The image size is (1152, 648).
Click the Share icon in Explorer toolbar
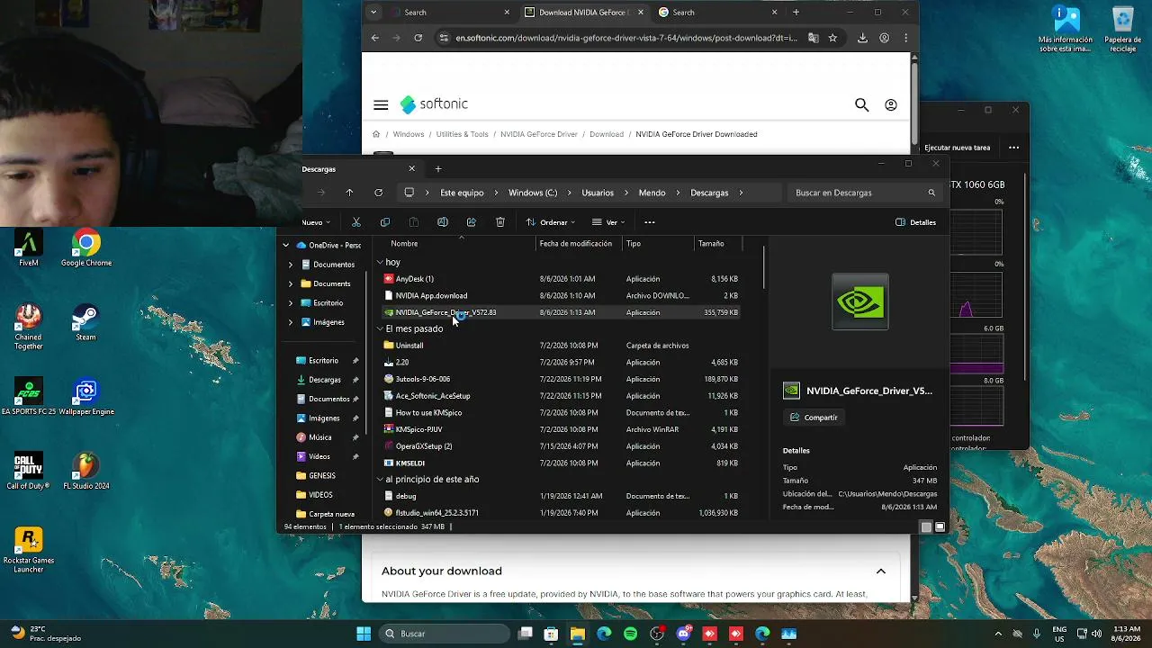(471, 222)
